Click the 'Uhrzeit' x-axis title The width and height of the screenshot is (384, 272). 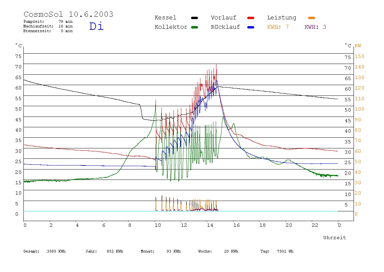pos(334,237)
